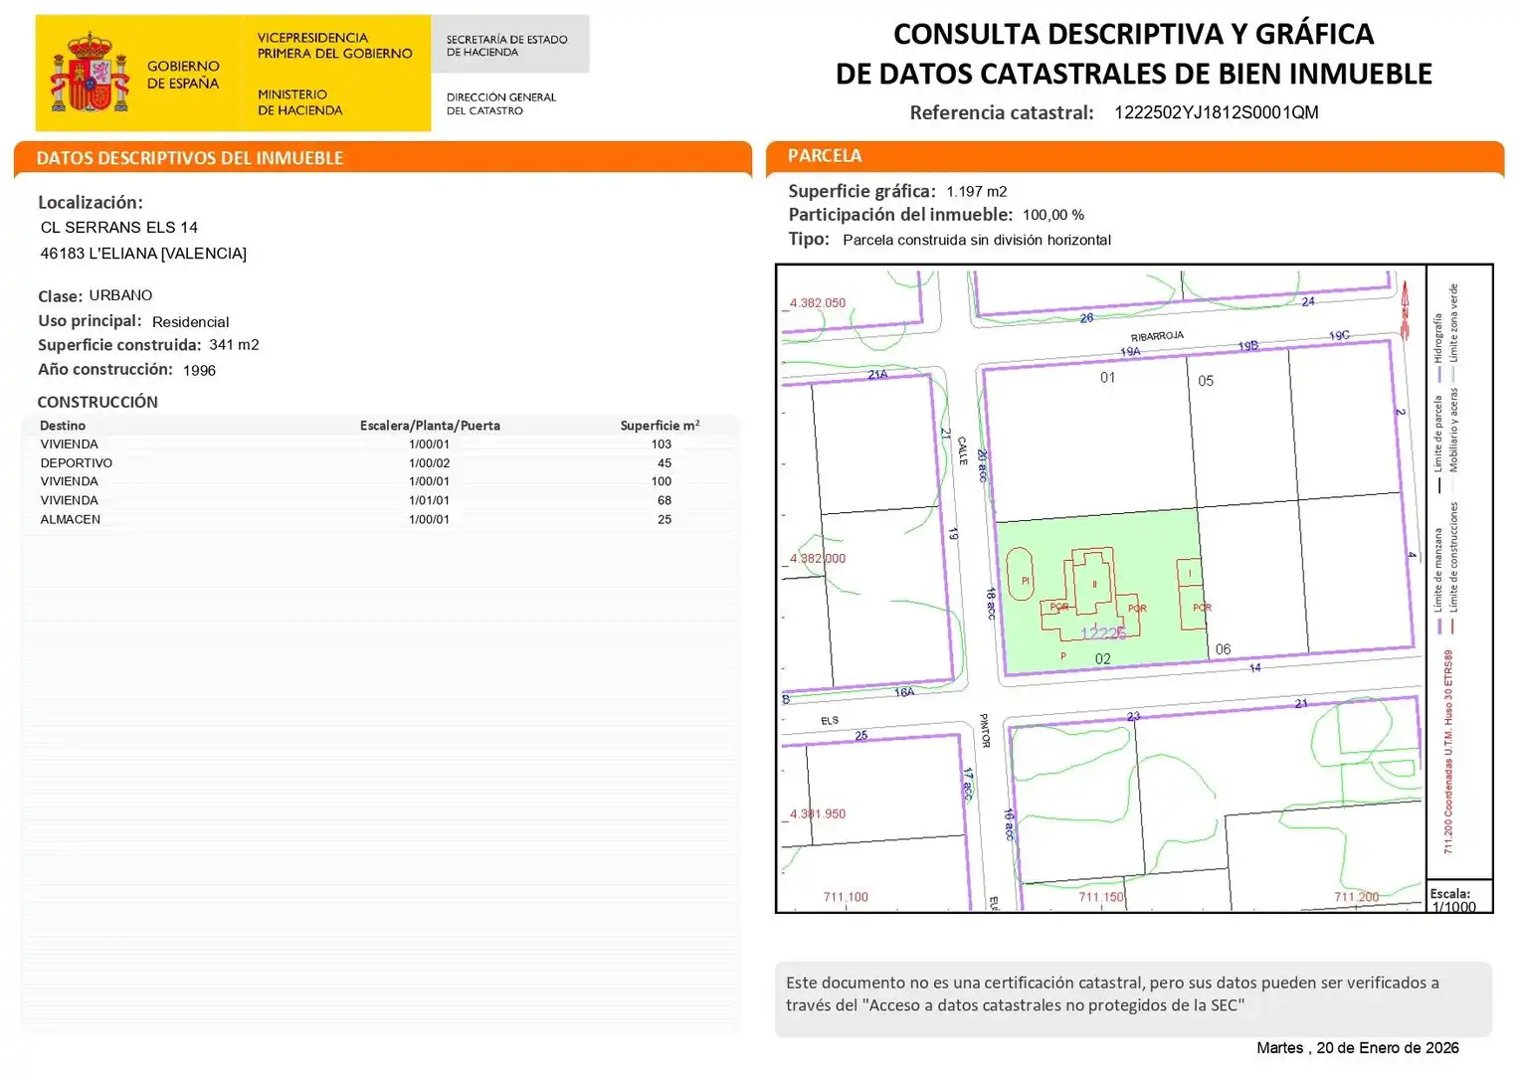Click the 'Destino' column header
Image resolution: width=1521 pixels, height=1074 pixels.
pyautogui.click(x=63, y=426)
